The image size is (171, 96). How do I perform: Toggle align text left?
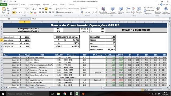pyautogui.click(x=40, y=13)
